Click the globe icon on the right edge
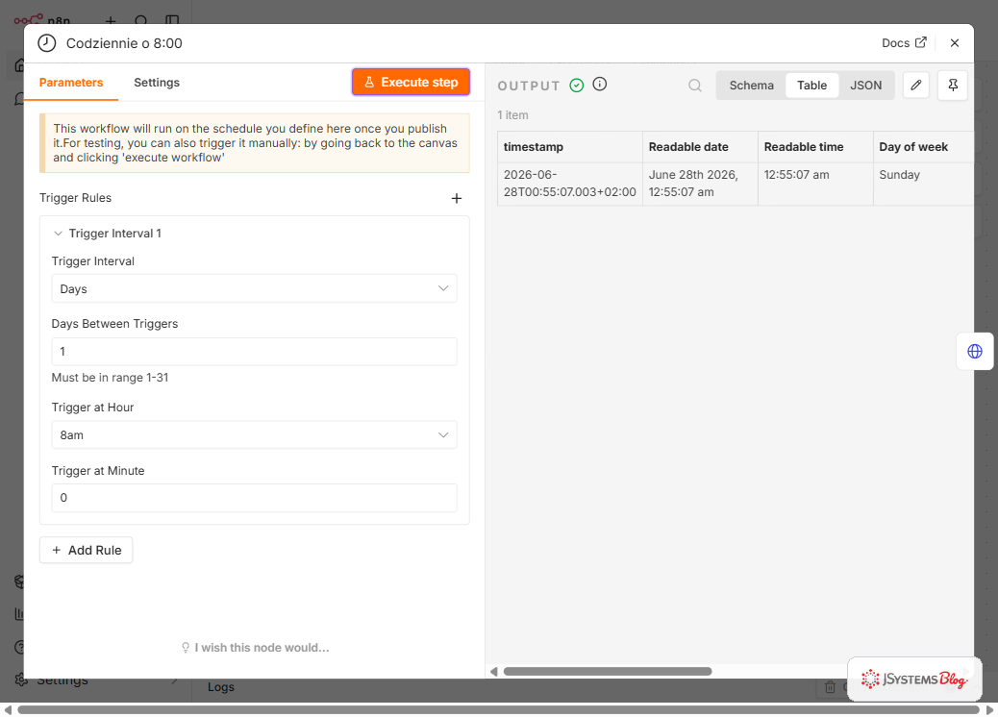The image size is (998, 717). click(x=975, y=351)
